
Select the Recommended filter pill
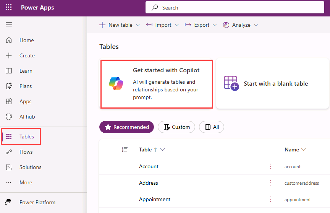[126, 127]
